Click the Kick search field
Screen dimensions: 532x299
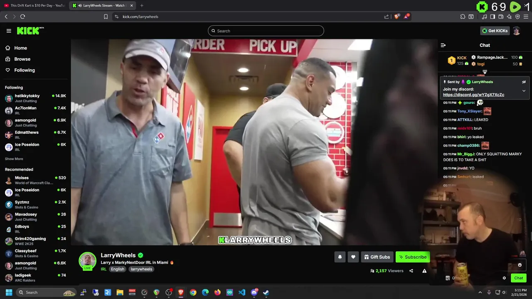pos(266,31)
